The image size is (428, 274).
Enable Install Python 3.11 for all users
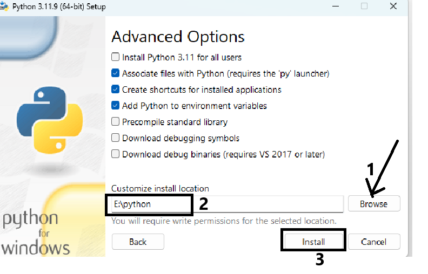coord(115,57)
